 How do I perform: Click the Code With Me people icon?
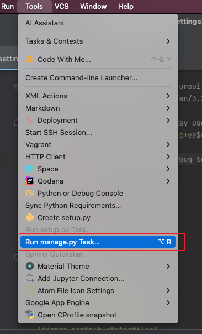30,59
